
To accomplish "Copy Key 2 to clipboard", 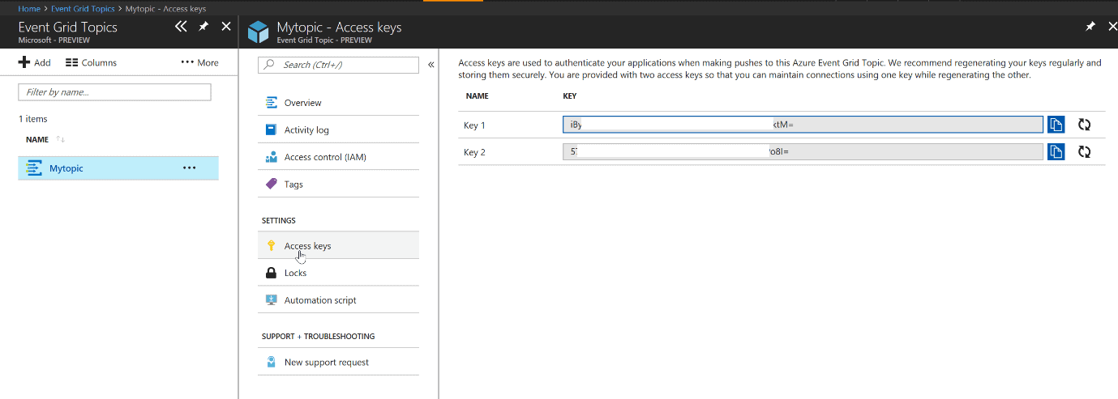I will point(1056,151).
